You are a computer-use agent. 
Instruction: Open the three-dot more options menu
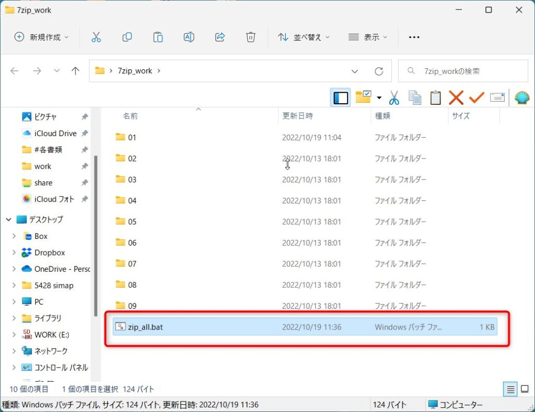coord(414,37)
